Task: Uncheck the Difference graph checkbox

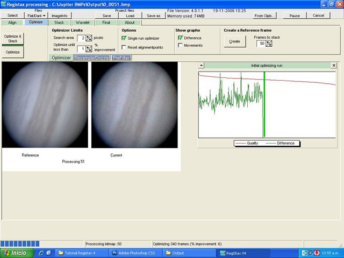Action: [180, 38]
